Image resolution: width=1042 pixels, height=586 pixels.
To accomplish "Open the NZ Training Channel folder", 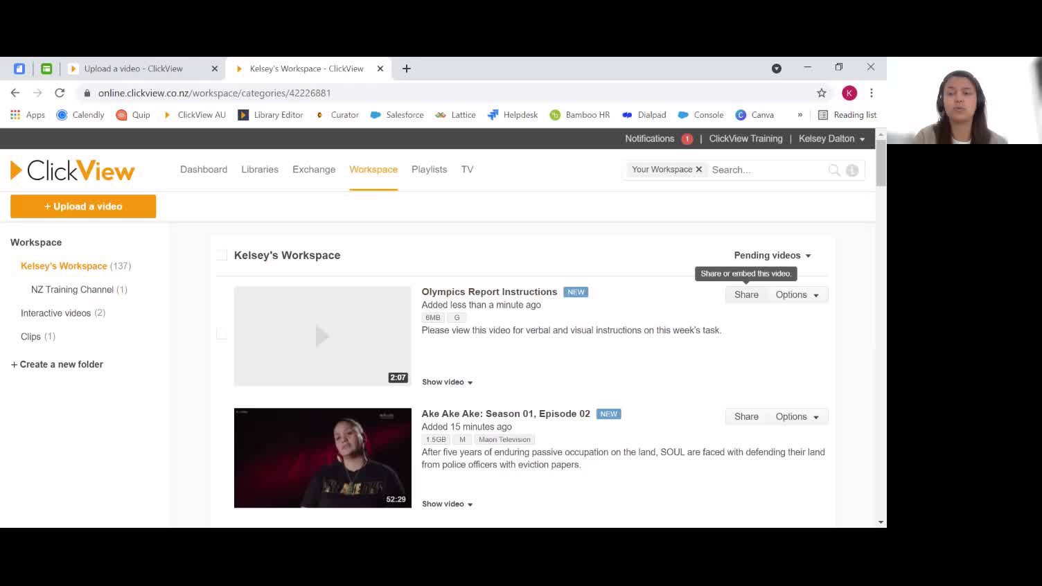I will click(x=71, y=290).
